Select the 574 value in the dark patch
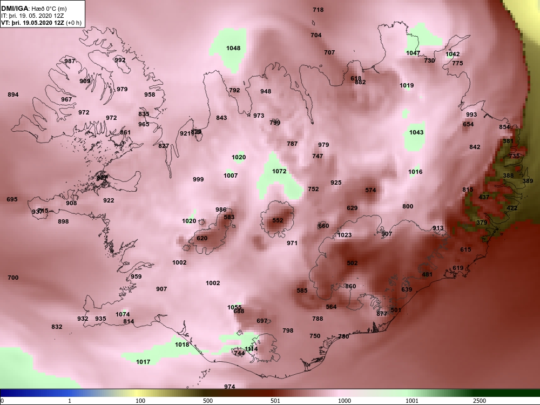Screen dimensions: 540x405 370,190
